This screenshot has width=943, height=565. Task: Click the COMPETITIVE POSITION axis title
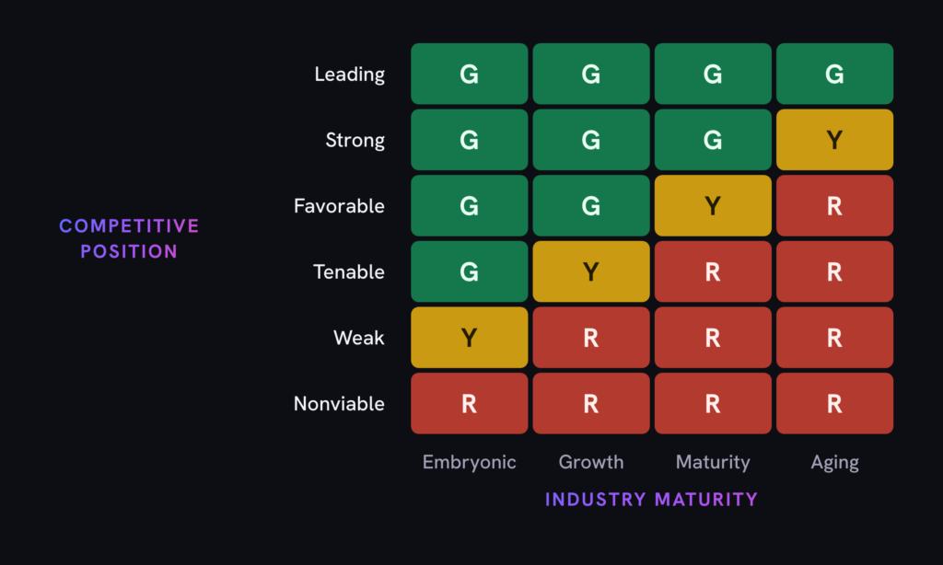[x=129, y=238]
